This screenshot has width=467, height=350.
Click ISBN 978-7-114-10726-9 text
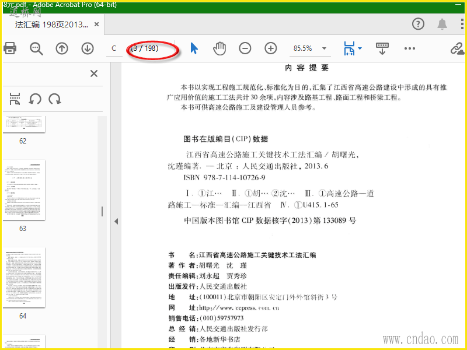[224, 178]
